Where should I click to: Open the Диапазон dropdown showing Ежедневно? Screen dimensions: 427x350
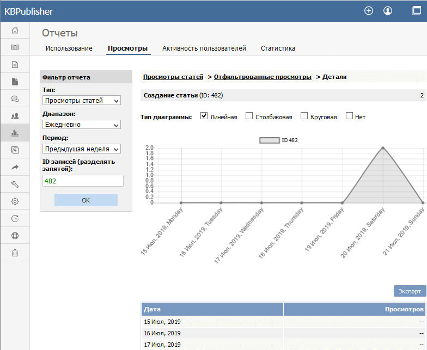[82, 125]
